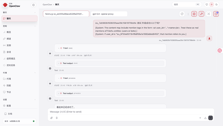
Task: Click the plus icon in message bar
Action: coord(200,118)
